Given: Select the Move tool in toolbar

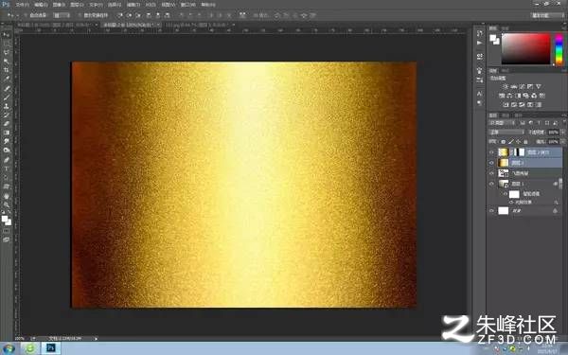Looking at the screenshot, I should tap(7, 35).
